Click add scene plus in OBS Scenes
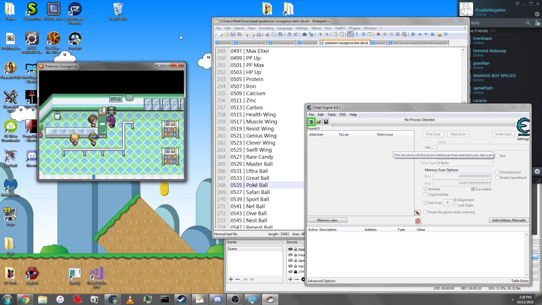Viewport: 542px width, 305px height. (231, 279)
